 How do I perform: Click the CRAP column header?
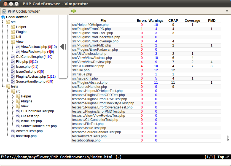[x=173, y=21]
